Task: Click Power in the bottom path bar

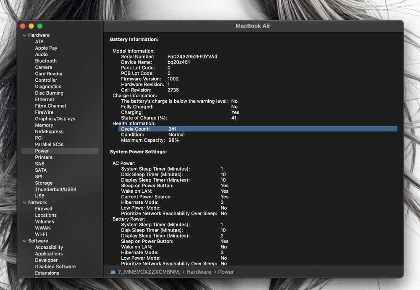Action: tap(226, 272)
